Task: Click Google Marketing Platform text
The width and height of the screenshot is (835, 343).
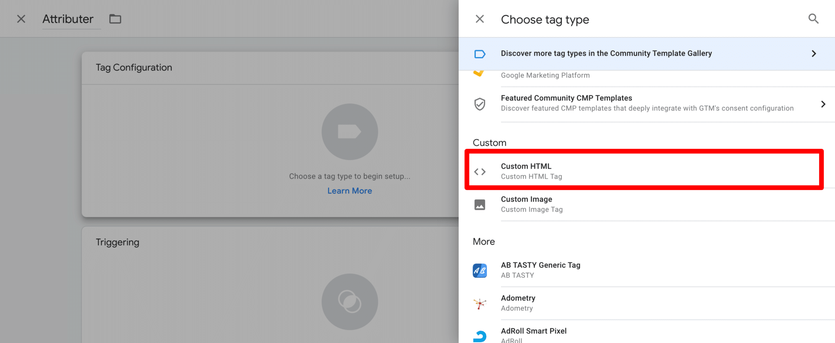Action: [x=545, y=75]
